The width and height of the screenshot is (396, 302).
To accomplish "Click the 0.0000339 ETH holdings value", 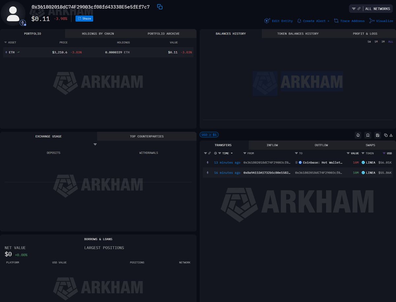I will (117, 52).
